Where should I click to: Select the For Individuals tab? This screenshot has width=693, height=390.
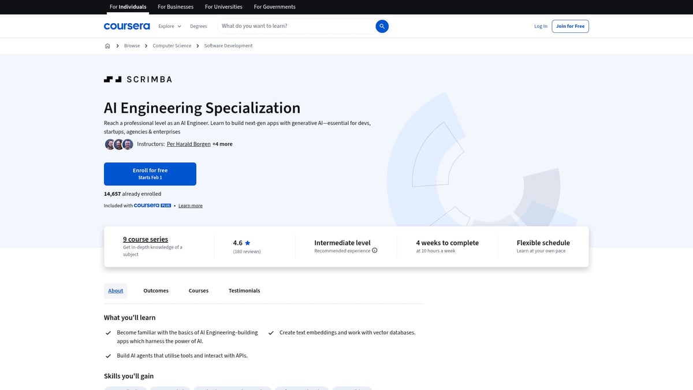click(128, 7)
